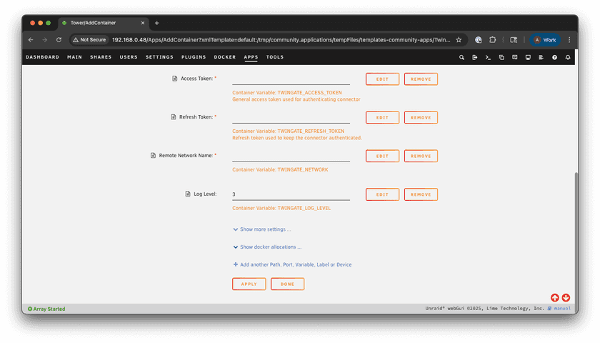
Task: Click EDIT for Log Level
Action: point(382,194)
